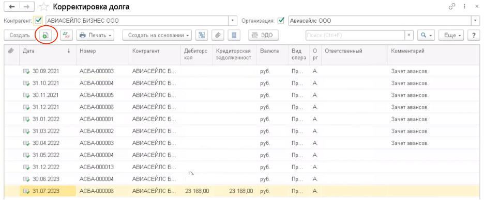The image size is (484, 200).
Task: Select row dated 31.12.2022
Action: pyautogui.click(x=241, y=167)
